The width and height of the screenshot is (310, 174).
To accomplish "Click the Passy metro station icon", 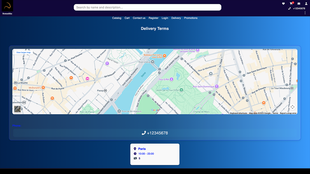I will pyautogui.click(x=105, y=90).
